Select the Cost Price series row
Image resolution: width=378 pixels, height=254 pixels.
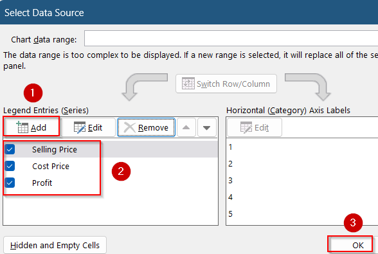click(x=111, y=166)
